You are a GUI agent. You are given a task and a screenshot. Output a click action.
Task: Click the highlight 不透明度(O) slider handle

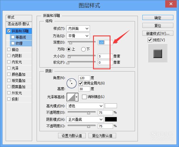[x=89, y=113]
